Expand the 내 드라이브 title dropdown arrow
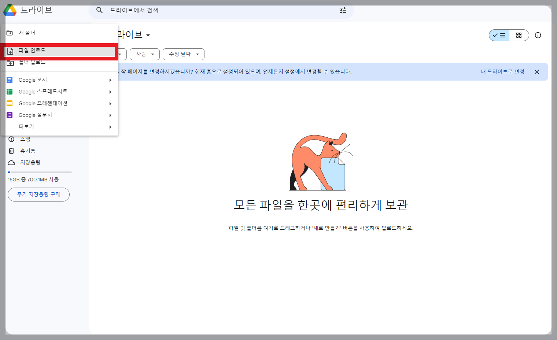The width and height of the screenshot is (557, 340). point(148,35)
